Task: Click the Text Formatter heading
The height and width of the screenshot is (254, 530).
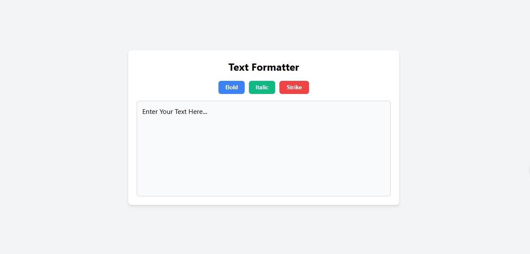Action: pos(264,67)
